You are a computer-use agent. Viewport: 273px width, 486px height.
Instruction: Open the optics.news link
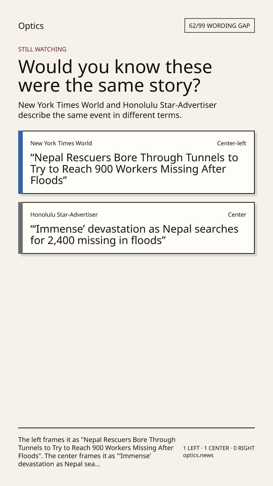[x=198, y=455]
